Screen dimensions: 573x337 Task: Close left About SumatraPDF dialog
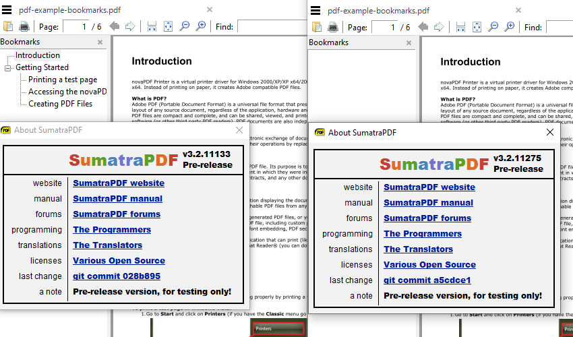coord(239,130)
